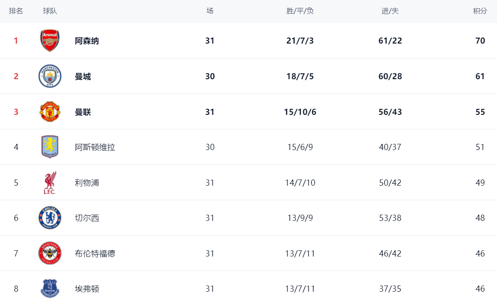Screen dimensions: 497x304
Task: Click the 切尔西 team name
Action: (x=87, y=218)
